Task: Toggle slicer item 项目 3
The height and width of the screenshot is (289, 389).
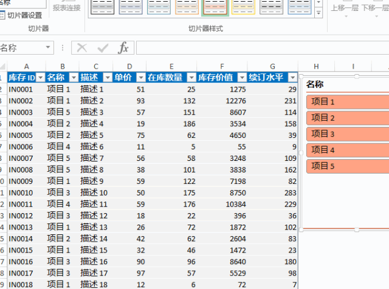Action: pos(346,134)
